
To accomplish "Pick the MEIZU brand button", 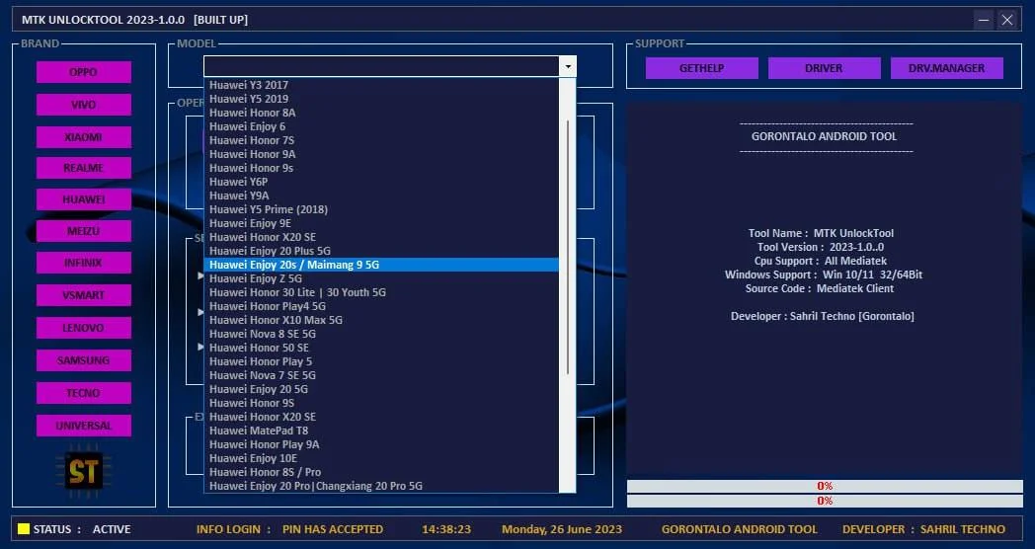I will click(x=84, y=231).
